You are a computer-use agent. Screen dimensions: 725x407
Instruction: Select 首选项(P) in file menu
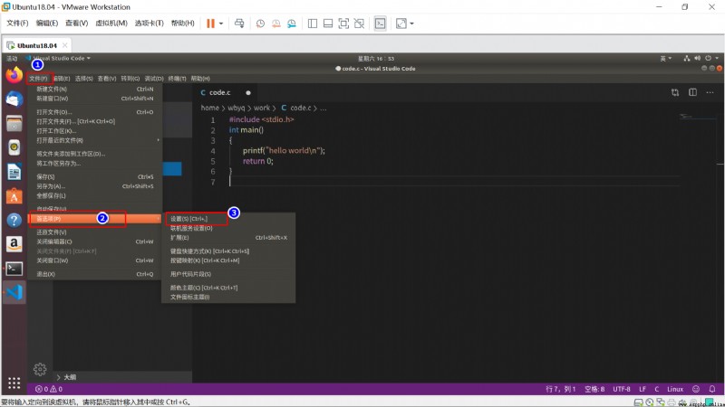click(94, 219)
